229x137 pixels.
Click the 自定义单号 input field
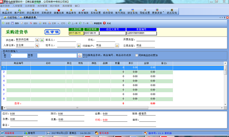tap(112, 33)
